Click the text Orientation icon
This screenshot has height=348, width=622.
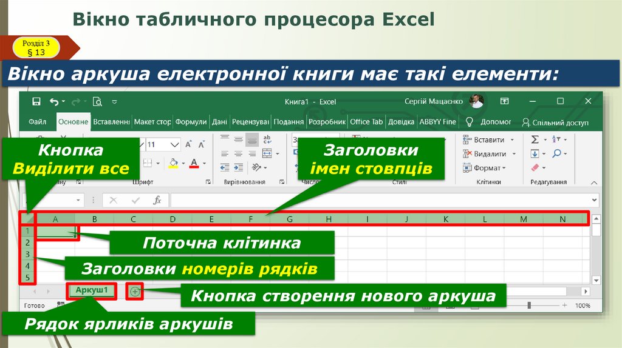pos(256,167)
